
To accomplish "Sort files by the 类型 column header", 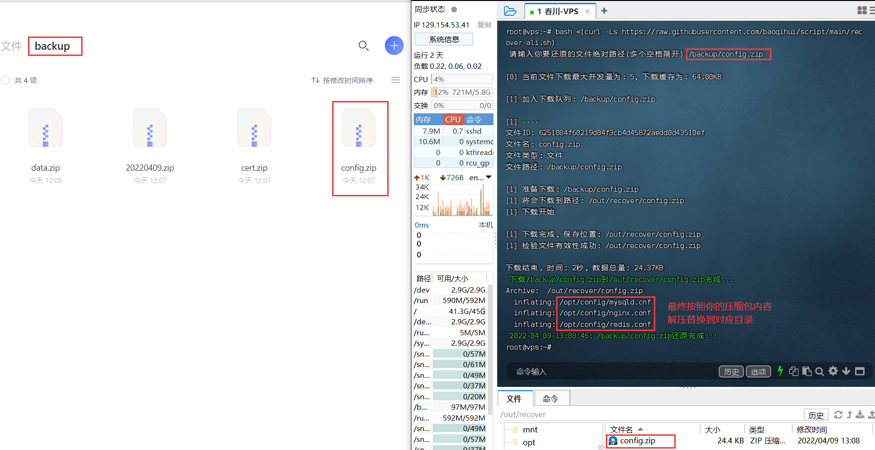I will click(768, 429).
